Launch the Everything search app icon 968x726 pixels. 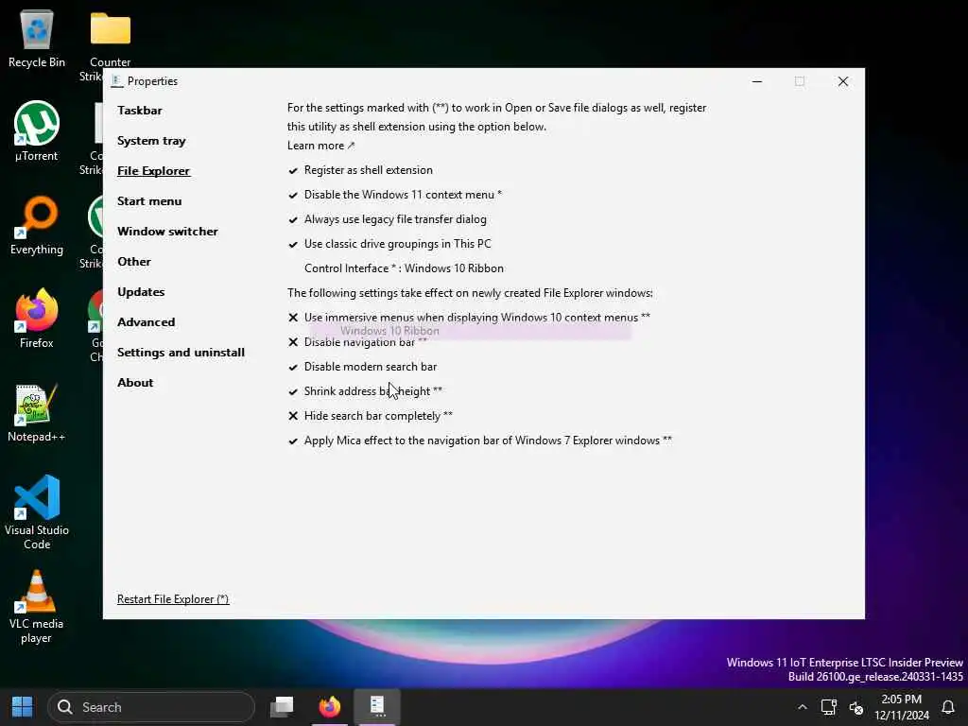tap(37, 225)
